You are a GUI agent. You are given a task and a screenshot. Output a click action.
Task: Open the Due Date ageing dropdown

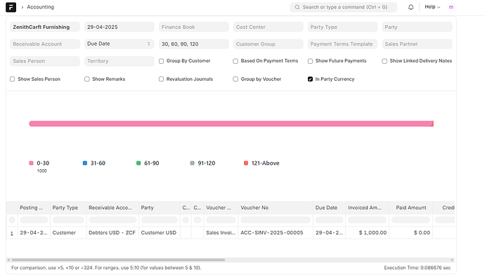(119, 44)
